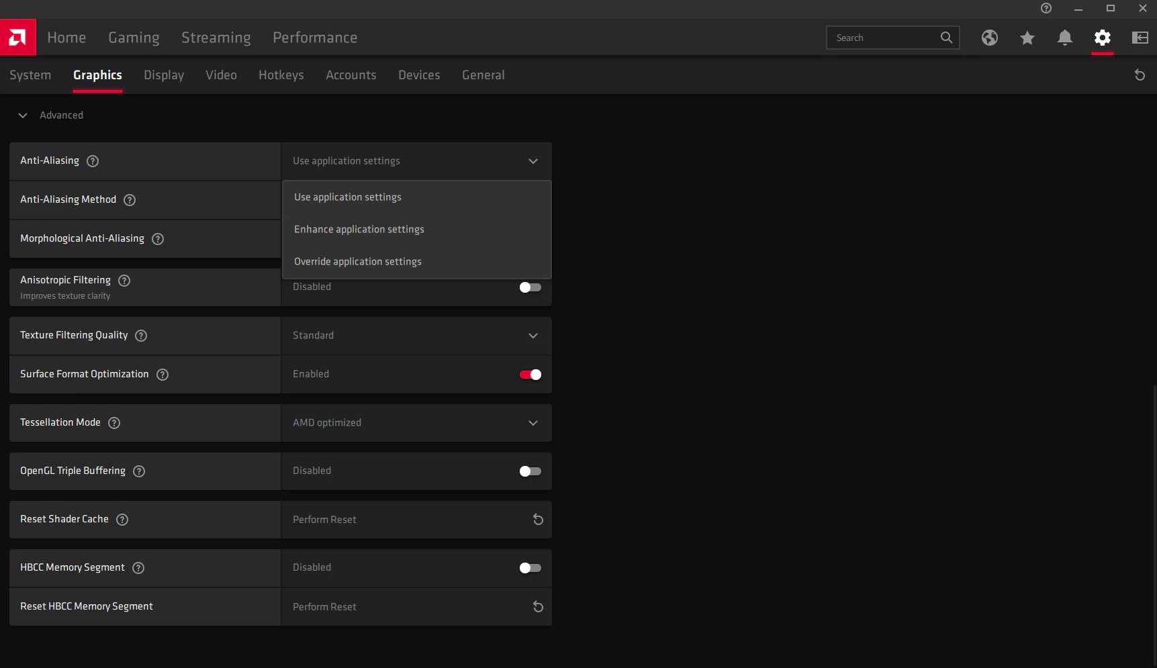The height and width of the screenshot is (668, 1157).
Task: Open notifications bell icon
Action: [1064, 38]
